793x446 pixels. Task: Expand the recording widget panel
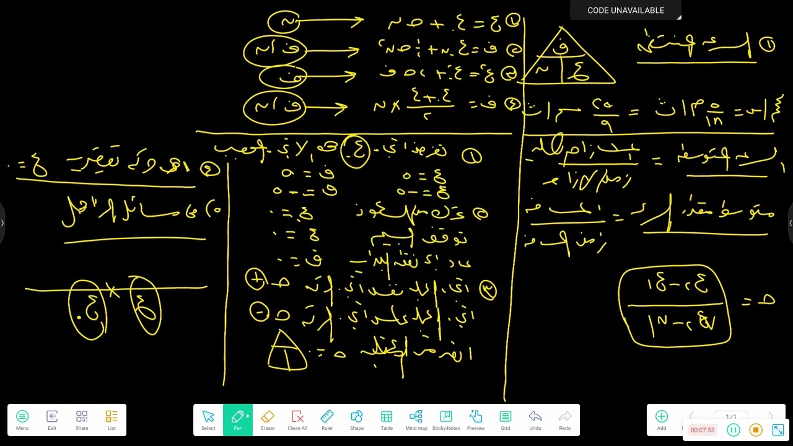(x=778, y=430)
